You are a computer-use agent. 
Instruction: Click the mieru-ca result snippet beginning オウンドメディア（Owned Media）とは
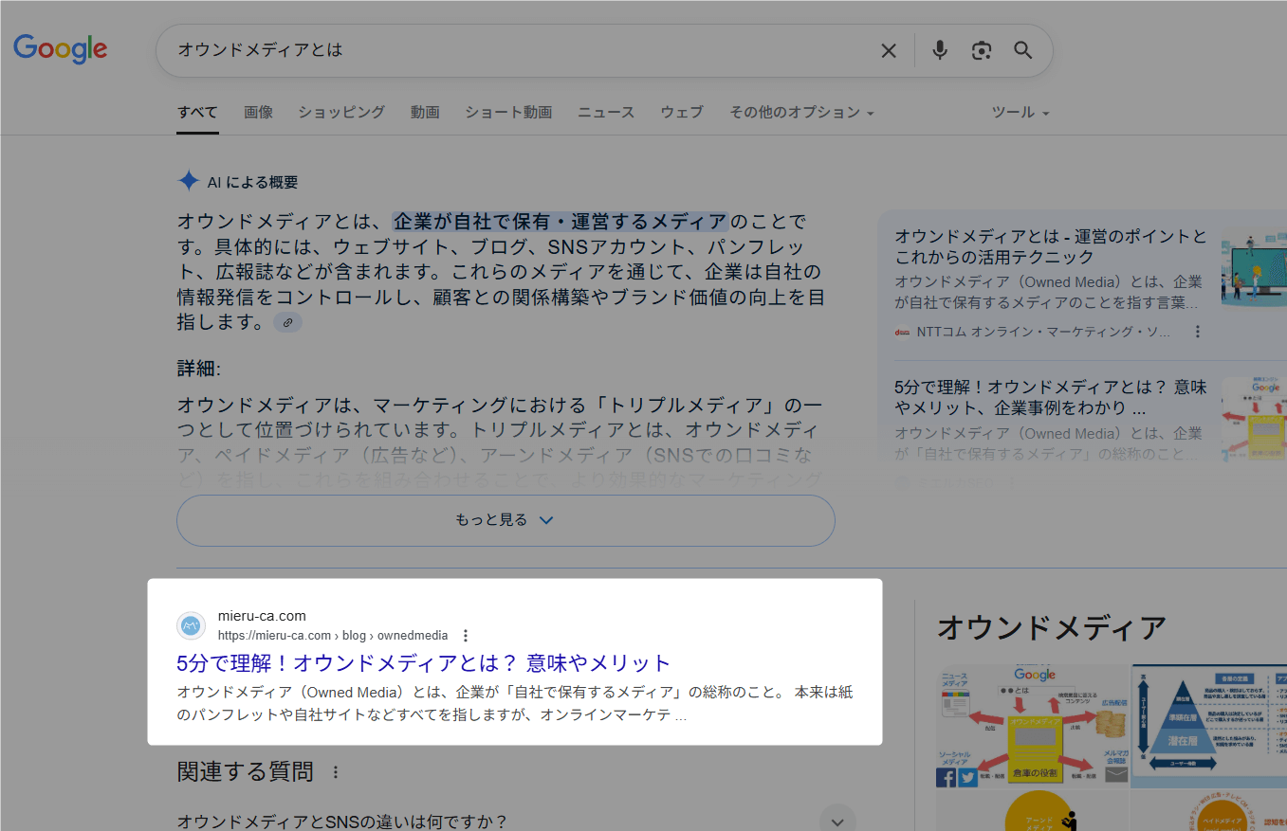click(x=515, y=703)
